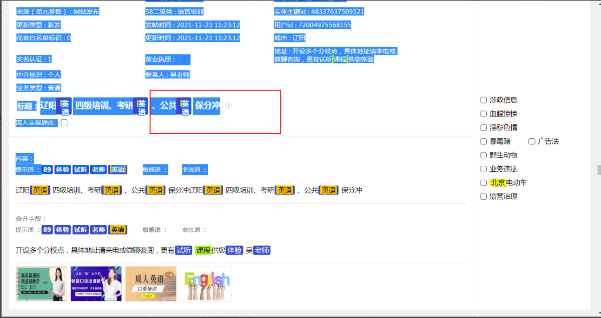Click the 58二级类：语言培训 field
The image size is (601, 318).
[x=174, y=12]
